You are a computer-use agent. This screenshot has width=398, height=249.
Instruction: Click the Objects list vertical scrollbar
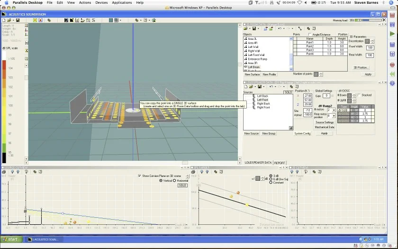[x=291, y=54]
